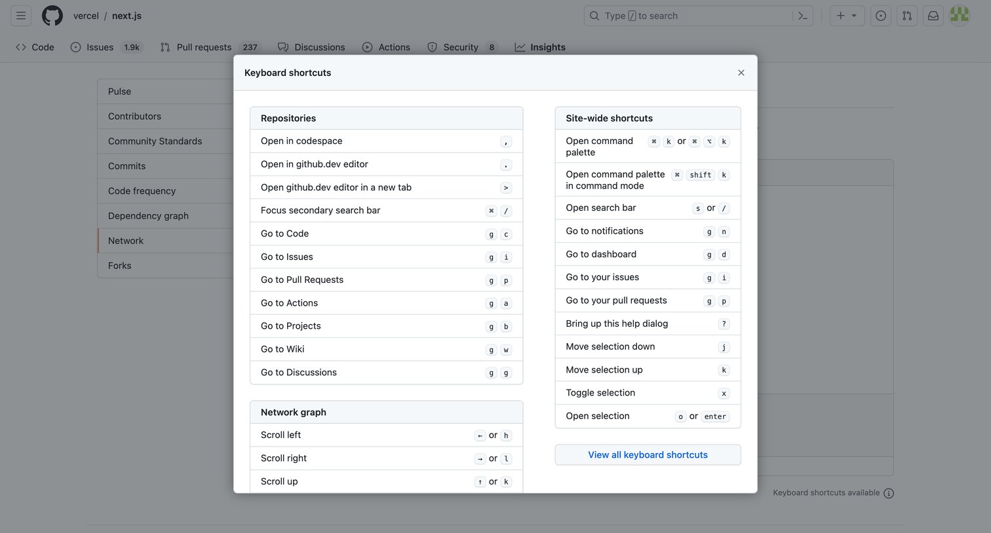This screenshot has width=991, height=533.
Task: Select Contributors in the sidebar
Action: click(165, 117)
